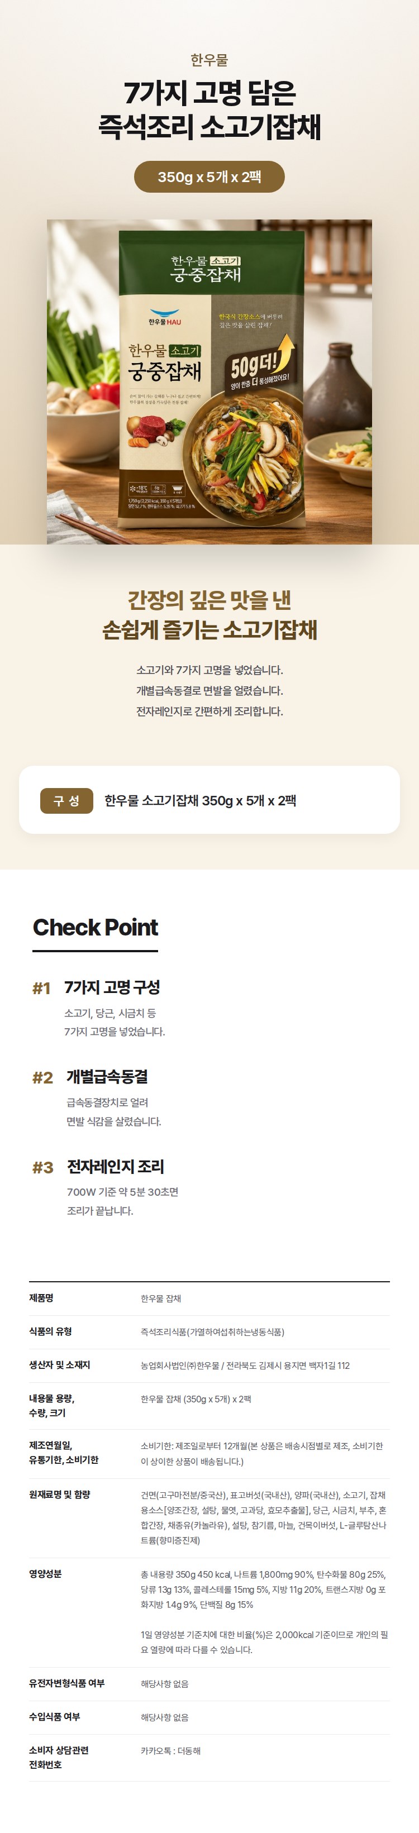This screenshot has width=419, height=1833.
Task: Click the 구성 label tag
Action: point(66,800)
